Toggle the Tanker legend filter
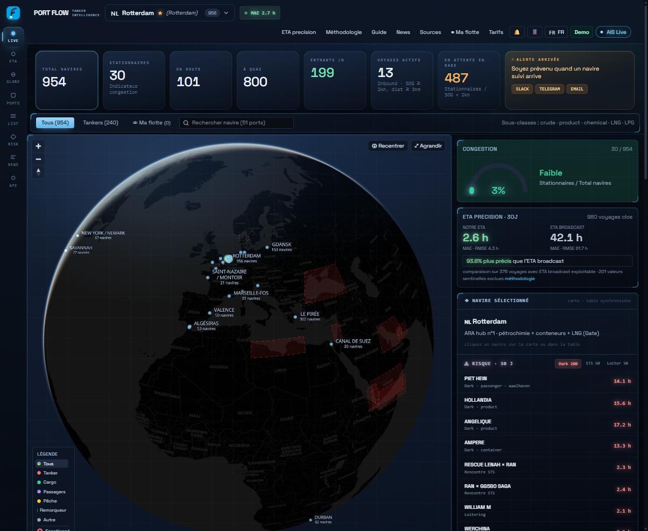Image resolution: width=648 pixels, height=531 pixels. [52, 473]
